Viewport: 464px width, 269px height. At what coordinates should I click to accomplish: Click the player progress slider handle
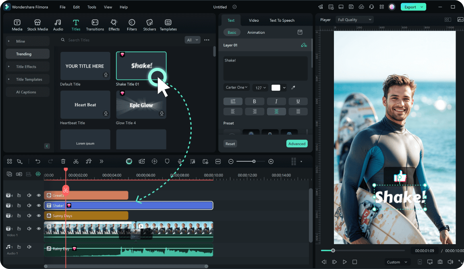click(333, 251)
